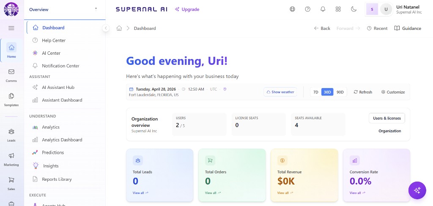This screenshot has height=206, width=433.
Task: Click the floating AI sparkle button
Action: [417, 190]
